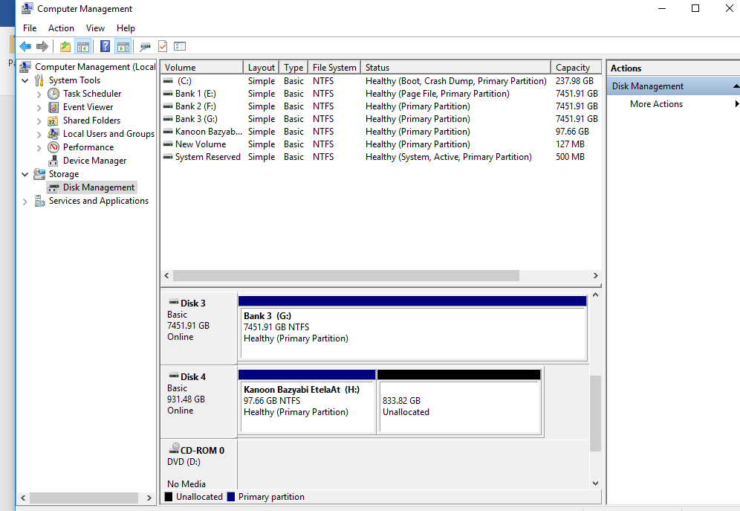Click the checklist icon in the toolbar
This screenshot has height=511, width=740.
pos(180,46)
